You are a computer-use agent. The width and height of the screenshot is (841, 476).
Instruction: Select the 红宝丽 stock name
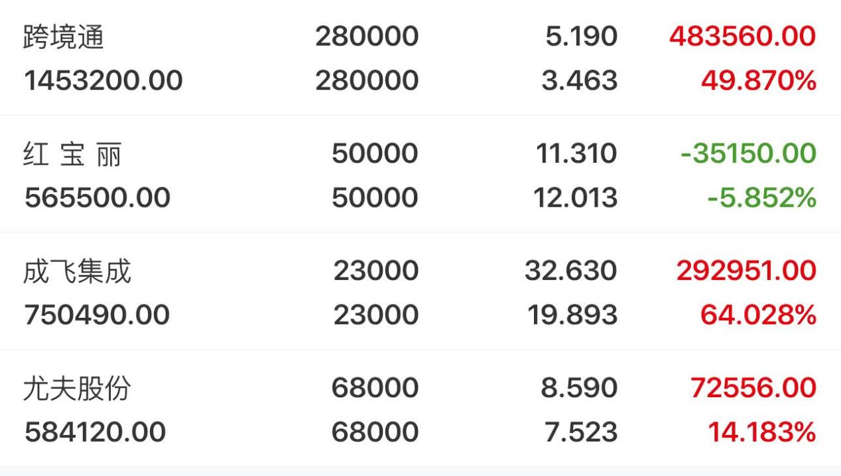pos(73,154)
